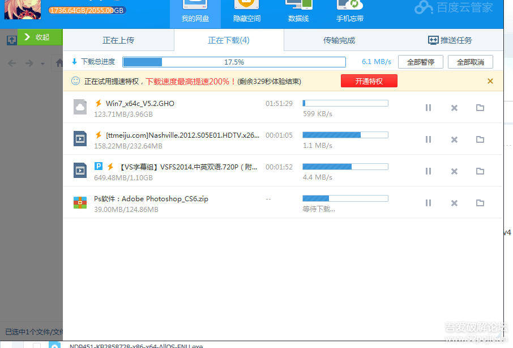Click file name Win7_x64c_V5.2.GHO

pos(140,104)
